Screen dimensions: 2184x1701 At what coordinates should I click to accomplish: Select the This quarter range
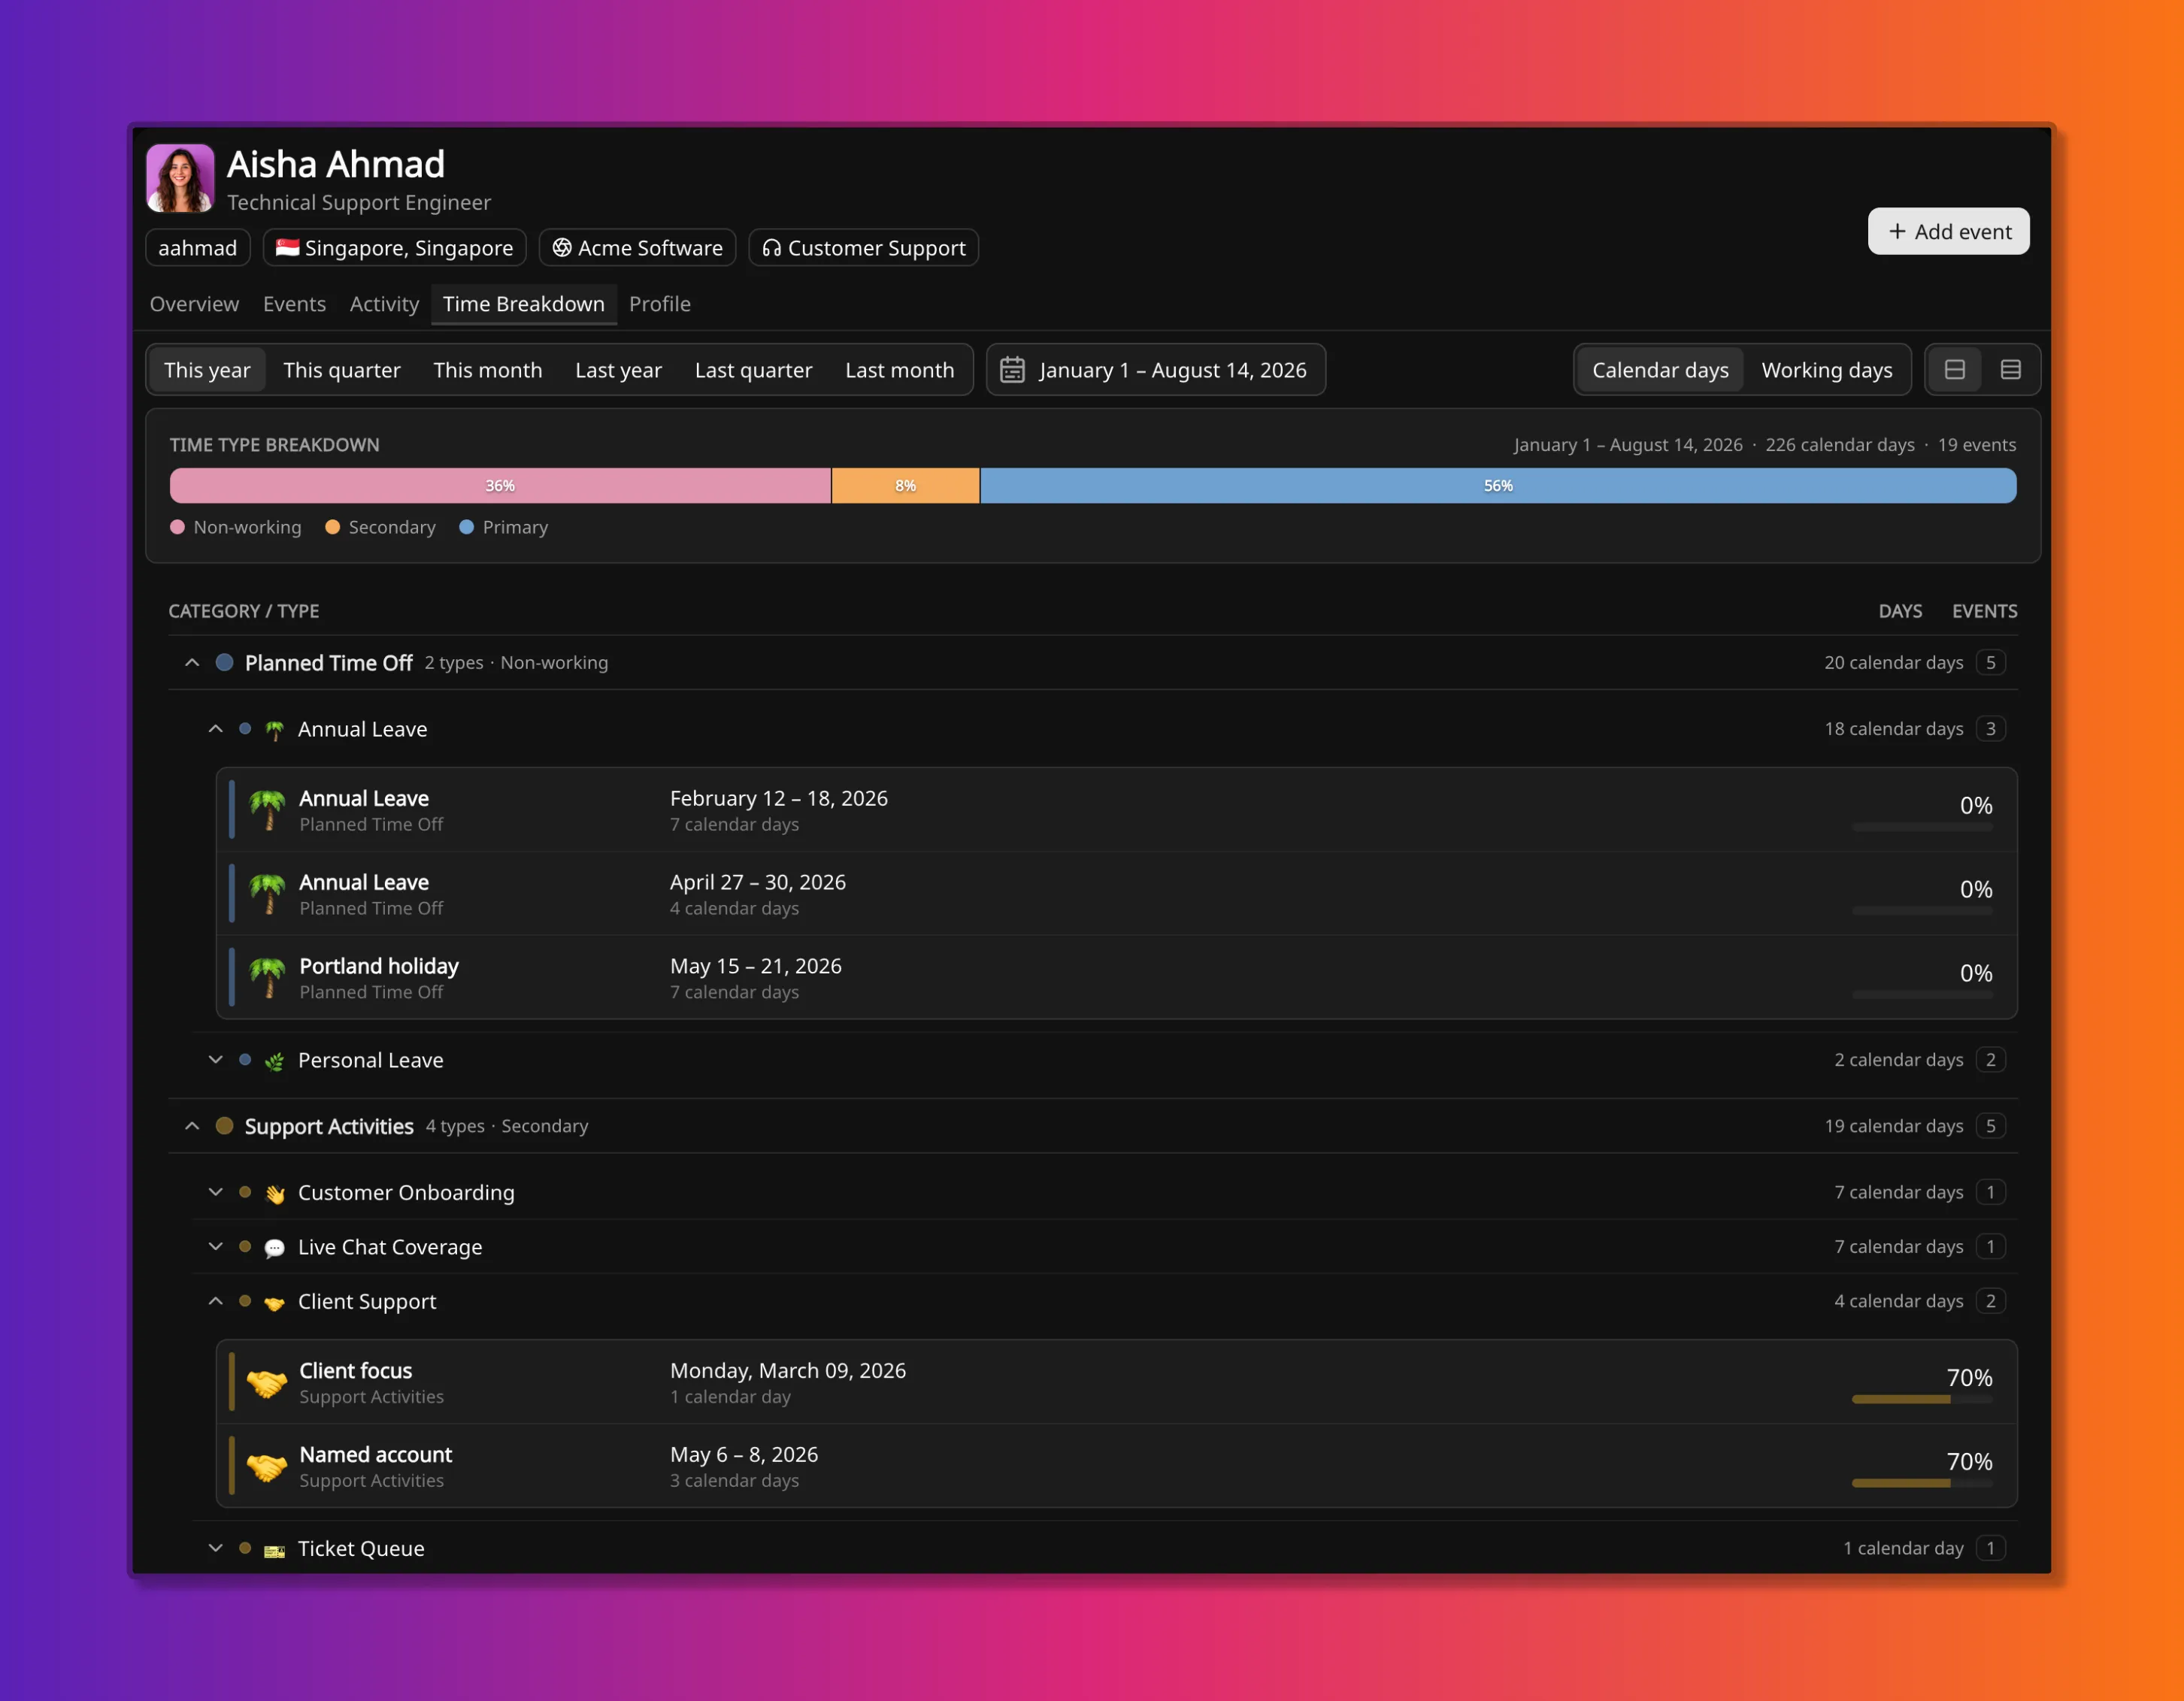[342, 370]
